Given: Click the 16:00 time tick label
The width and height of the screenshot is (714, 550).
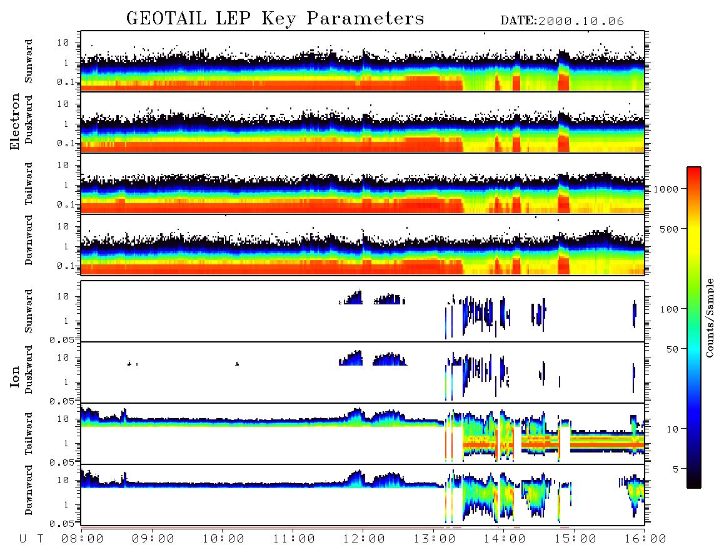Looking at the screenshot, I should (645, 539).
